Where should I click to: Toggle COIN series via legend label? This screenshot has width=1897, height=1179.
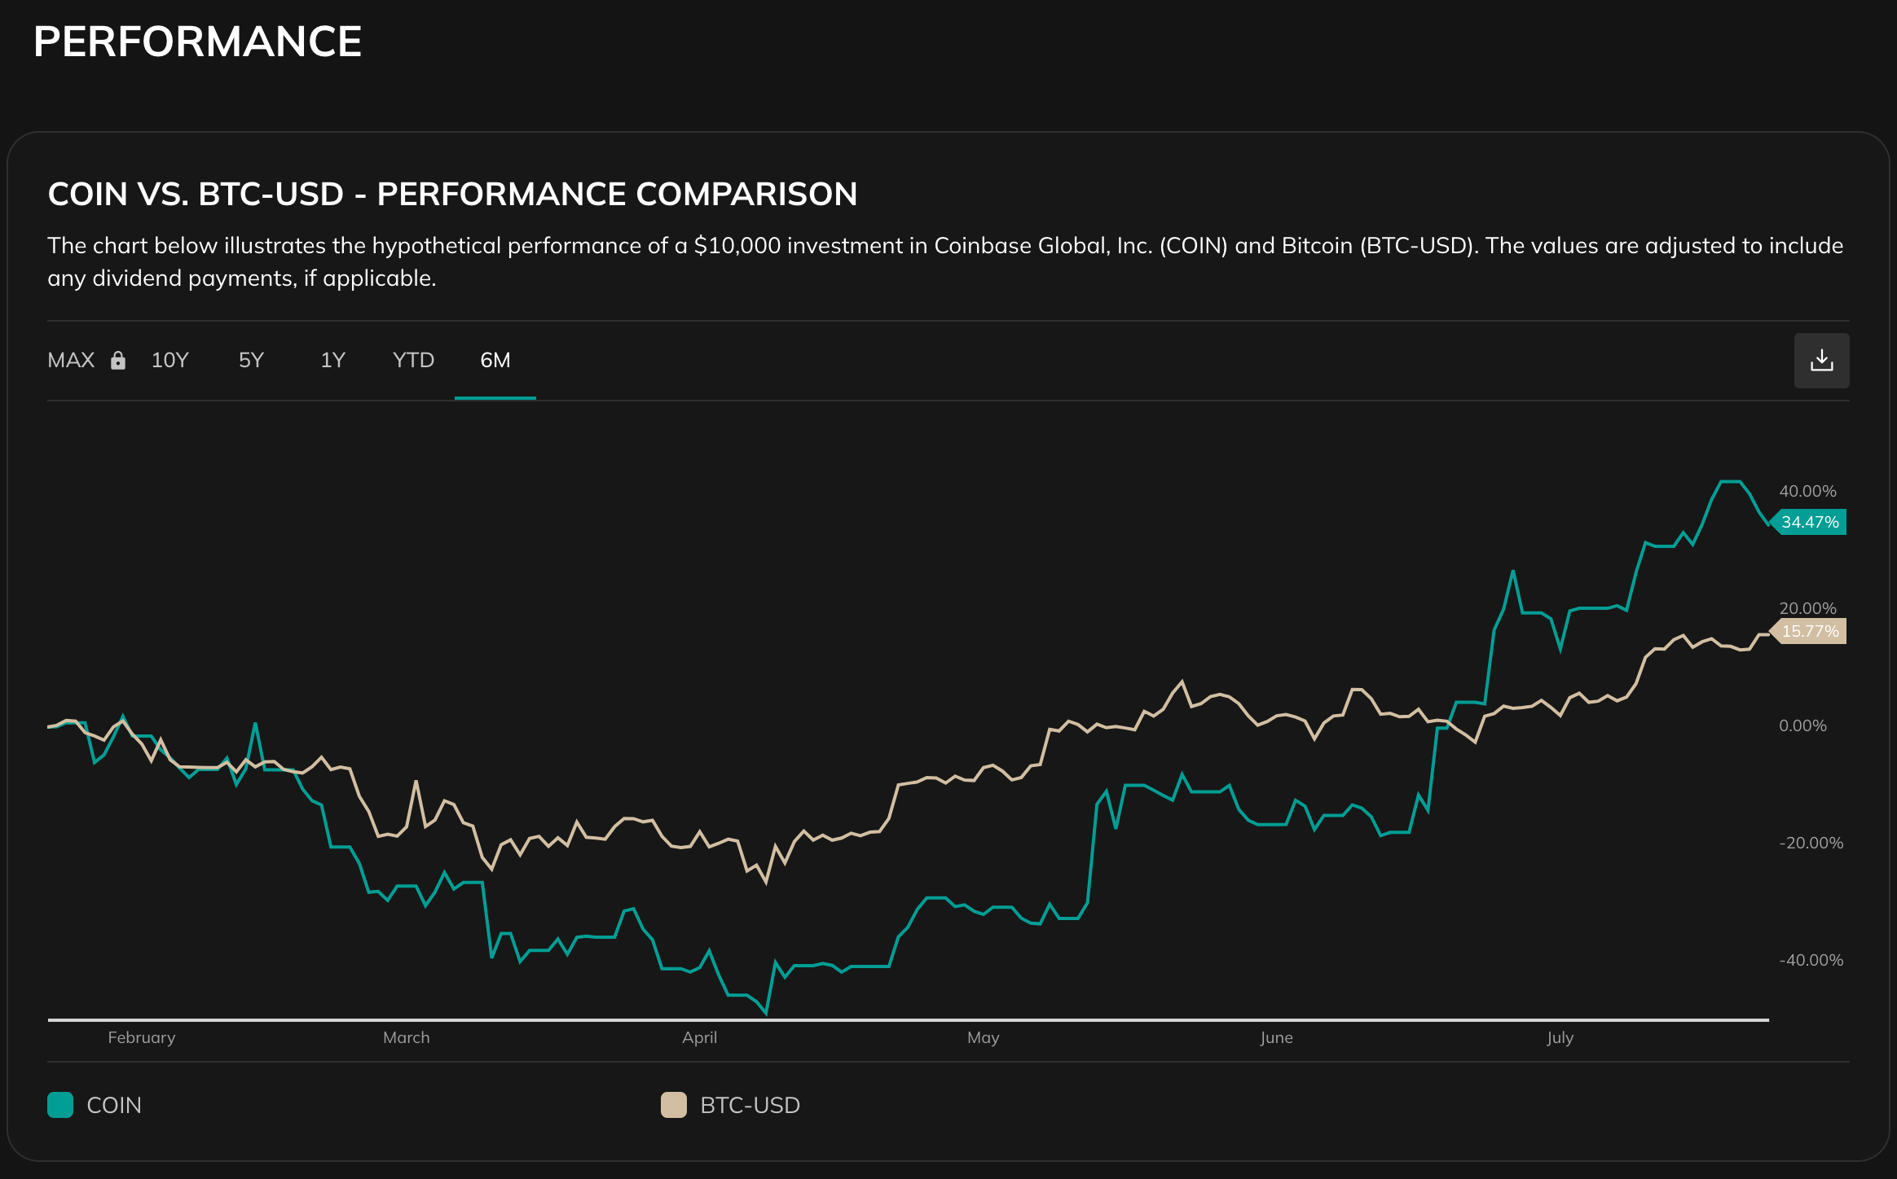pyautogui.click(x=114, y=1105)
